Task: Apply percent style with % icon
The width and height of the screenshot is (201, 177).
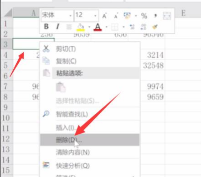Action: (x=144, y=15)
